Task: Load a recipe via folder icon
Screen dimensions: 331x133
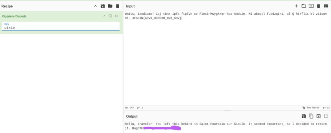Action: (110, 6)
